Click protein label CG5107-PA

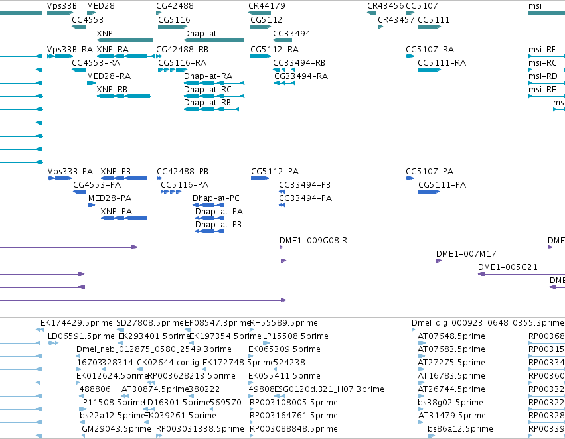[x=430, y=171]
